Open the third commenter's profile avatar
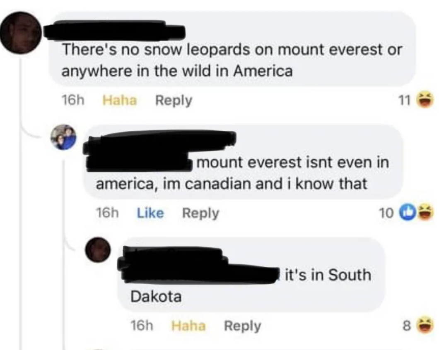The image size is (439, 350). click(99, 250)
